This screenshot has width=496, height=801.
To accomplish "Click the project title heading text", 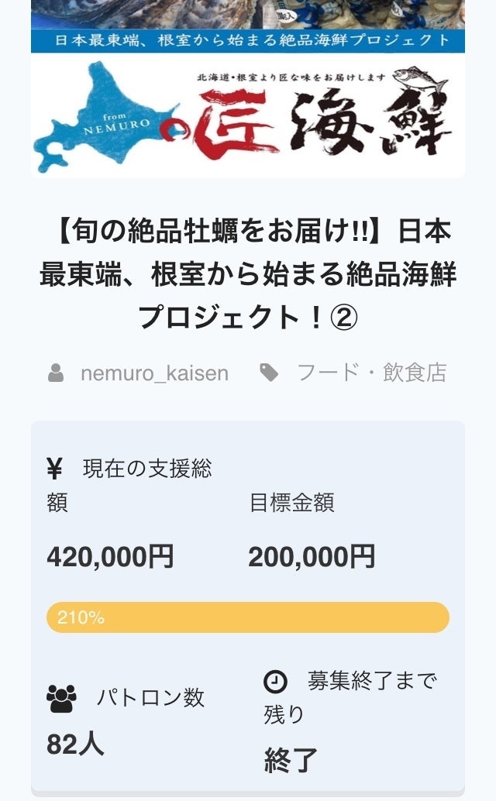I will click(248, 274).
